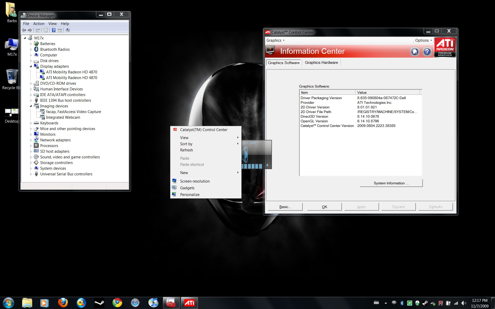Image resolution: width=495 pixels, height=309 pixels.
Task: Launch Safari from the taskbar
Action: [135, 303]
